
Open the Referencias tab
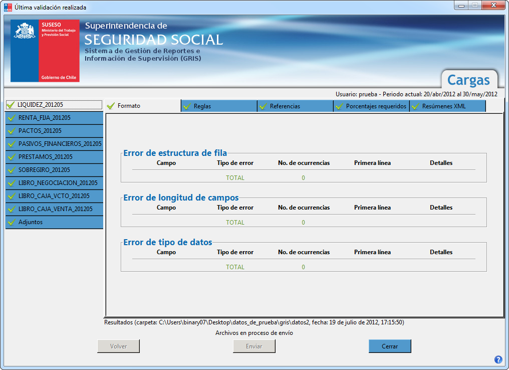tap(296, 106)
